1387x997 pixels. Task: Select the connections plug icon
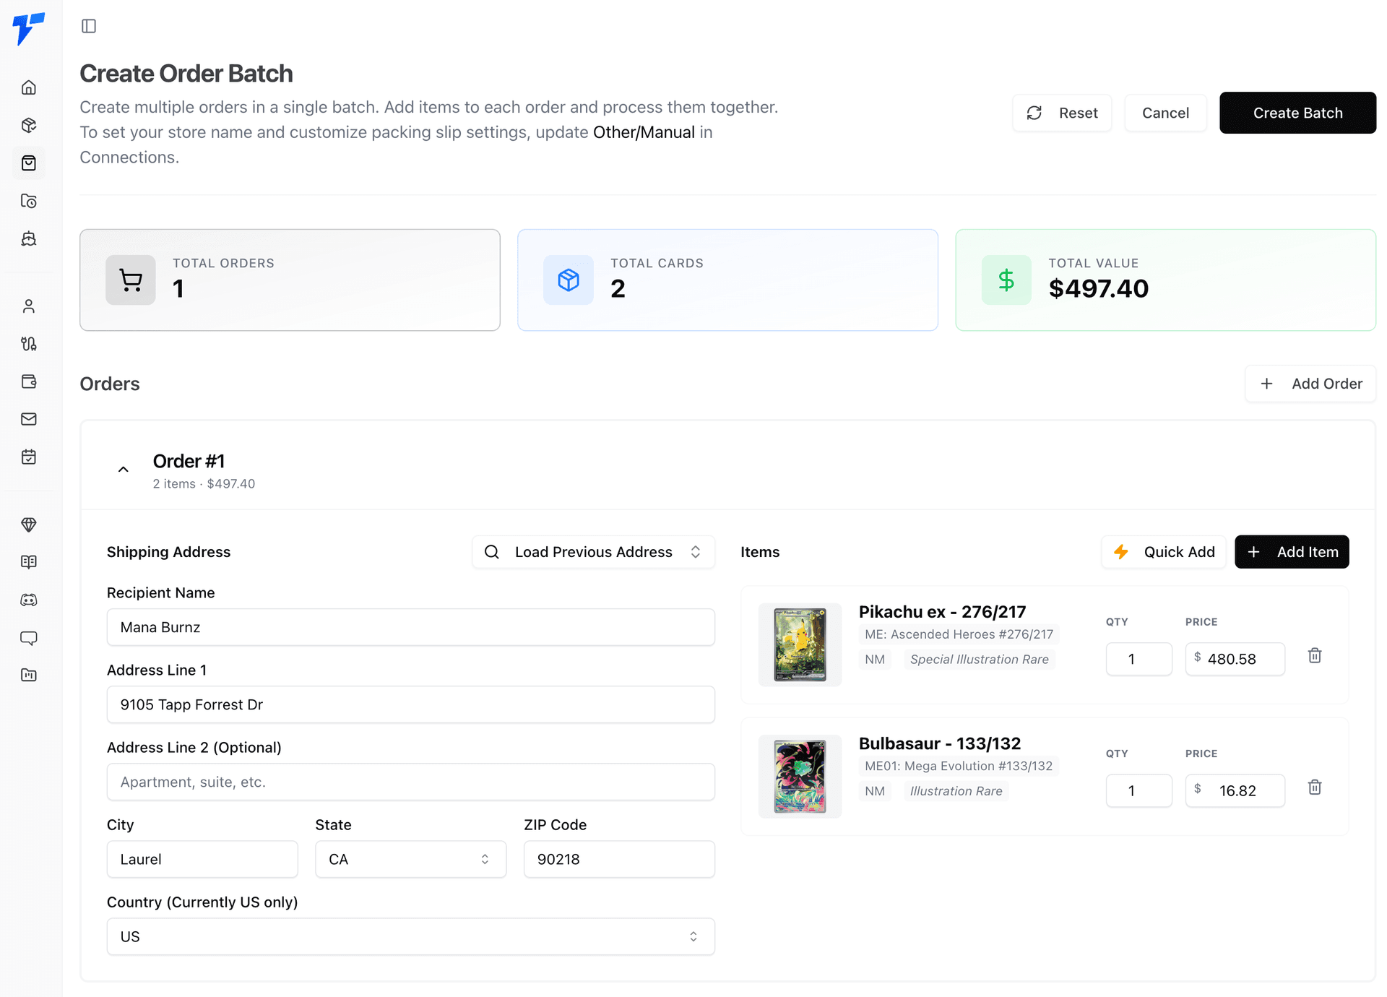point(29,344)
